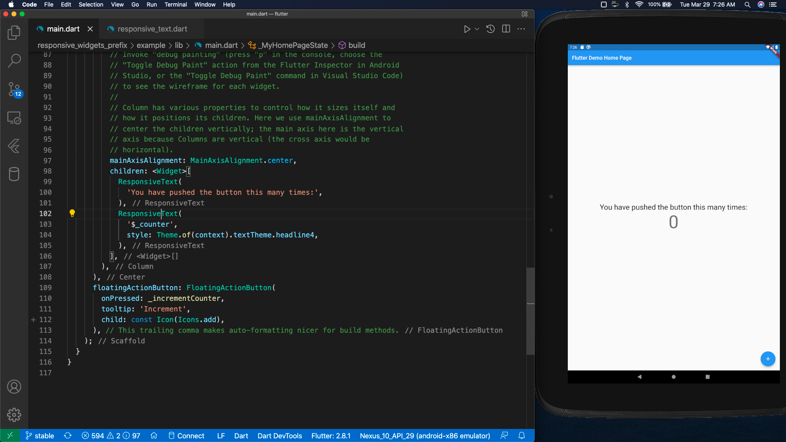Toggle the errors and warnings problems panel
The height and width of the screenshot is (442, 786).
pyautogui.click(x=111, y=435)
